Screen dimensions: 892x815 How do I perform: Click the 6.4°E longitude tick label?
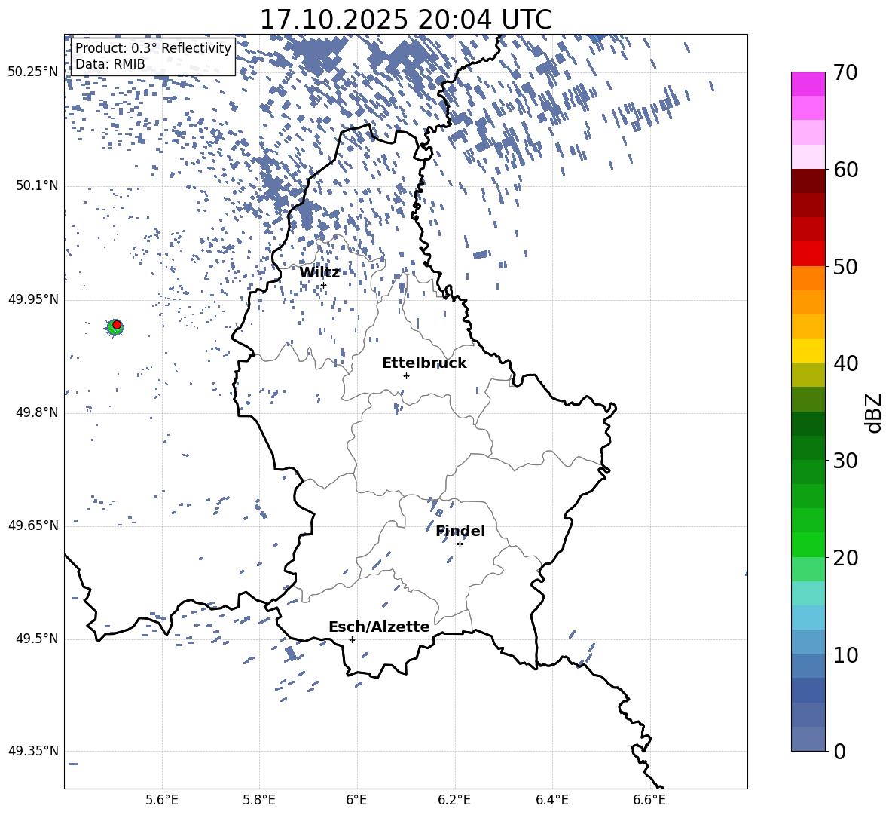click(551, 800)
